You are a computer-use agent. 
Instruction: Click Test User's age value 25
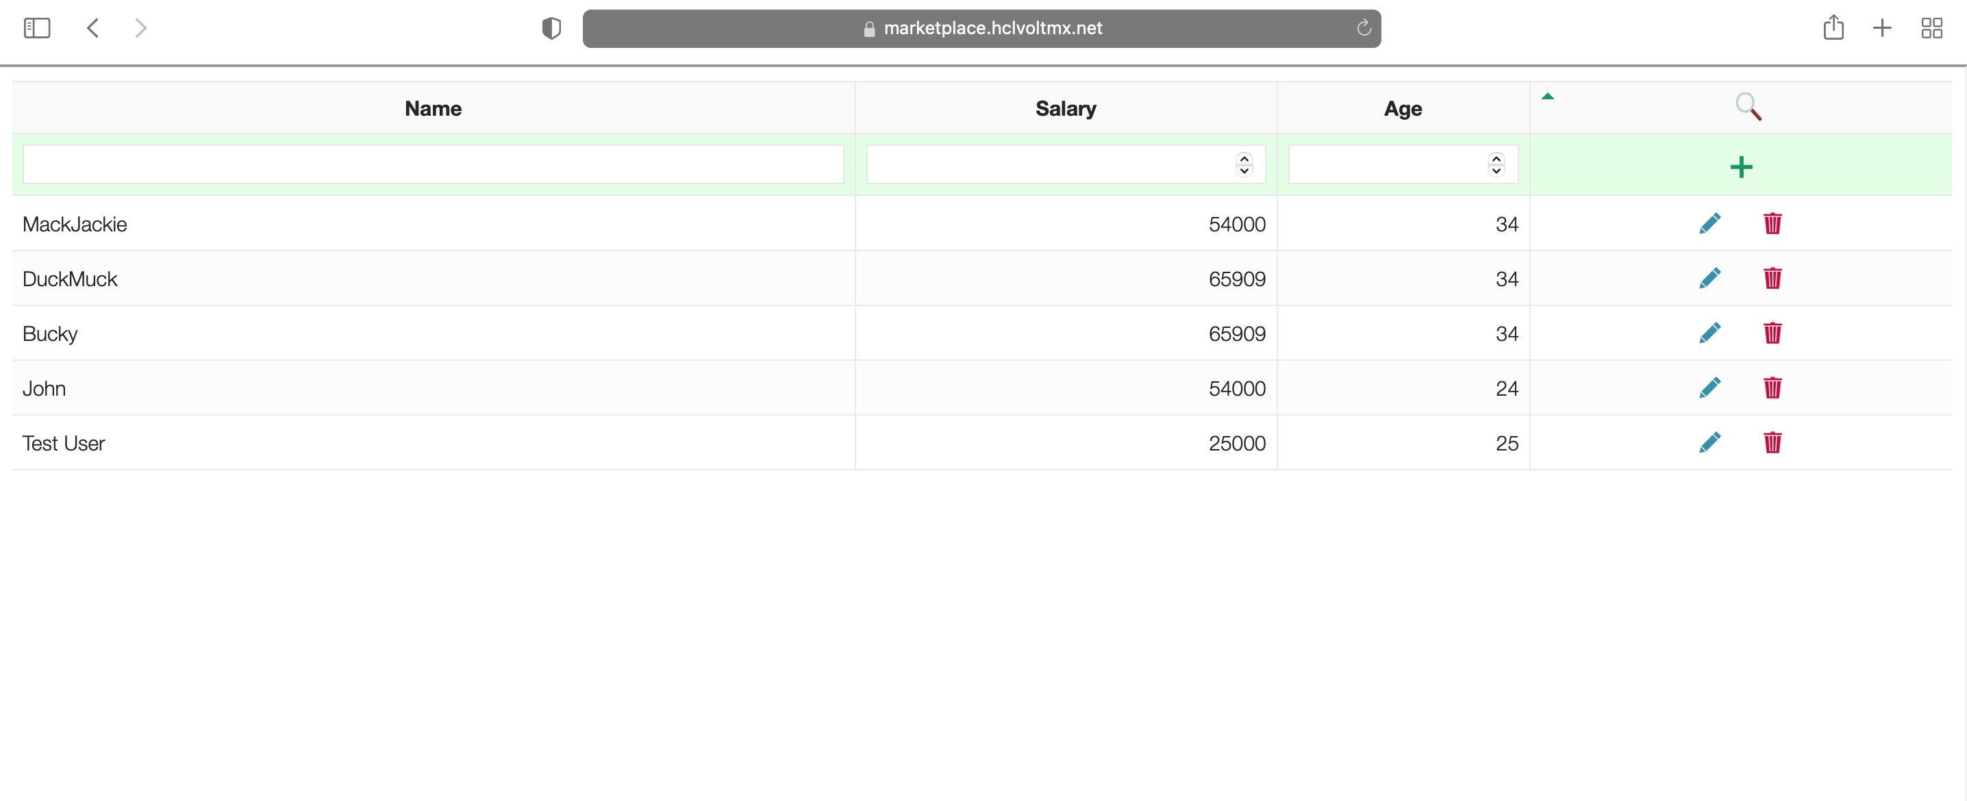(1507, 444)
